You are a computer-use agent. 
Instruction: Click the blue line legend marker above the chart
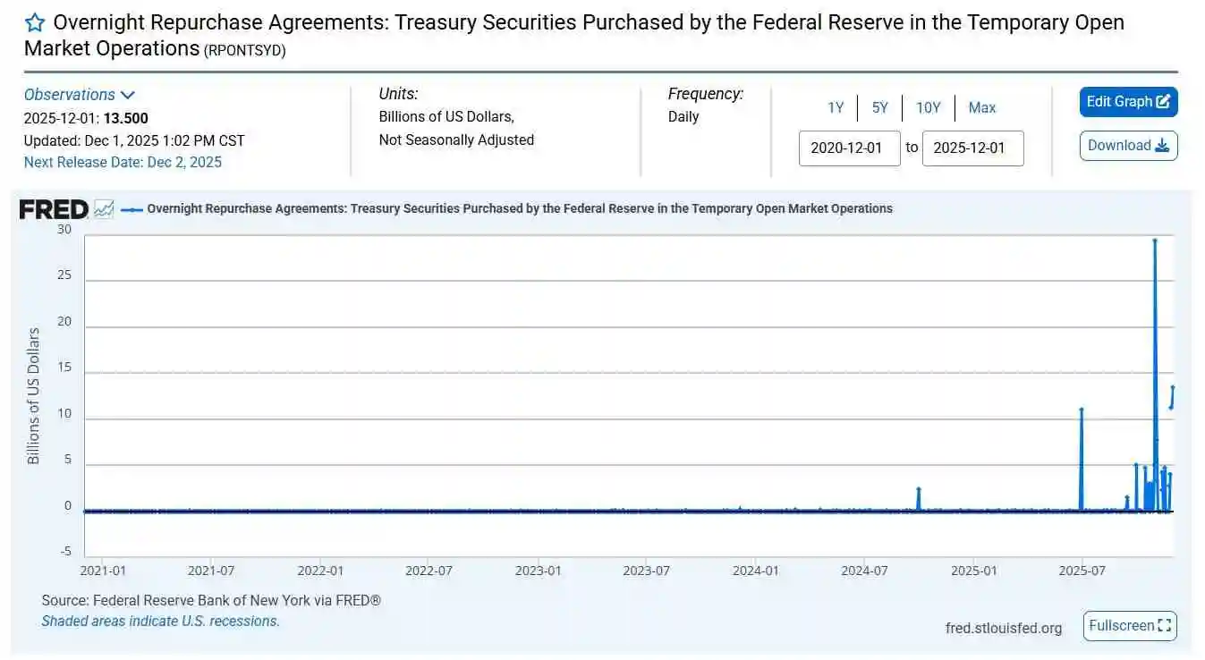132,208
